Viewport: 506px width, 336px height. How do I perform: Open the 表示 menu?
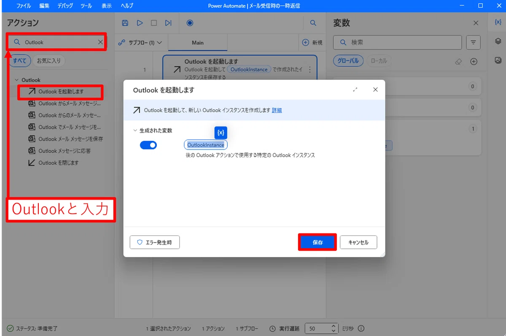click(107, 6)
